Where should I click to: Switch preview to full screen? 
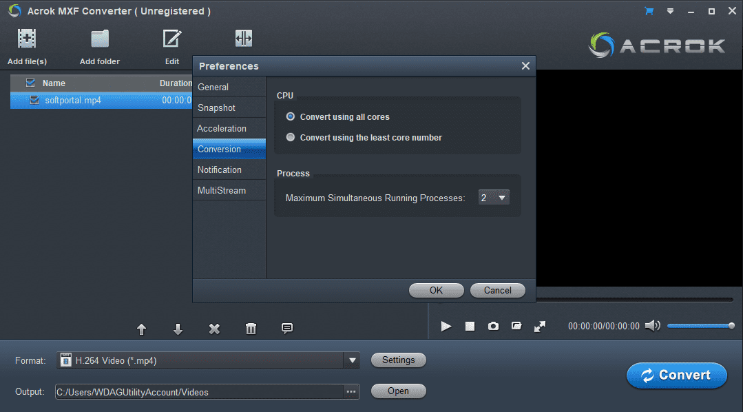(x=540, y=326)
